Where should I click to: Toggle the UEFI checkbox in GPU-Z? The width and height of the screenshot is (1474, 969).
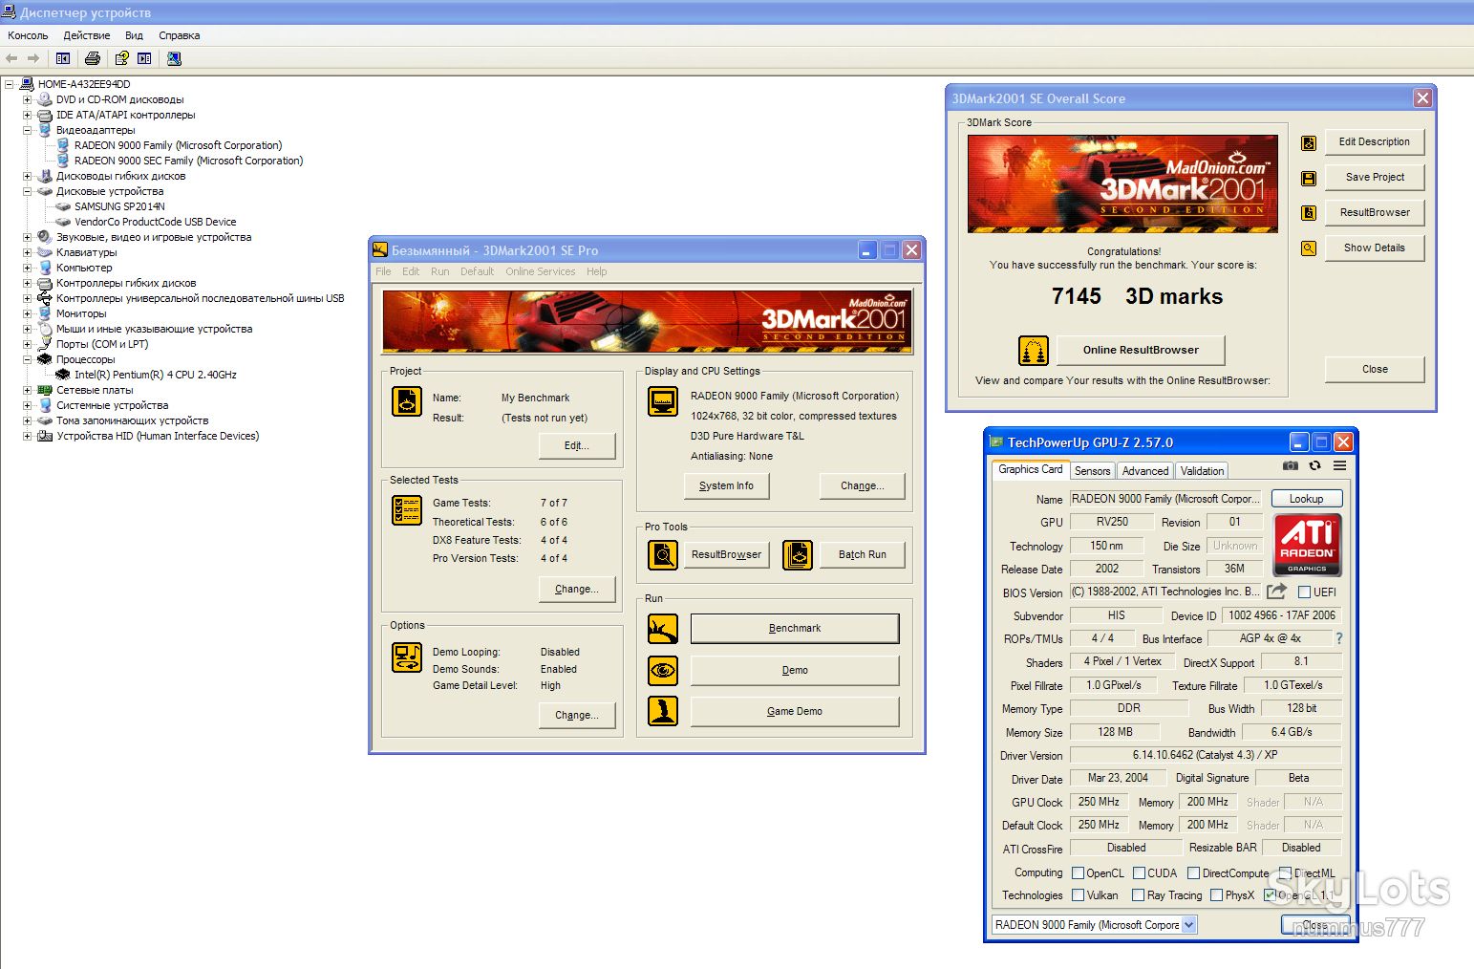(1304, 592)
